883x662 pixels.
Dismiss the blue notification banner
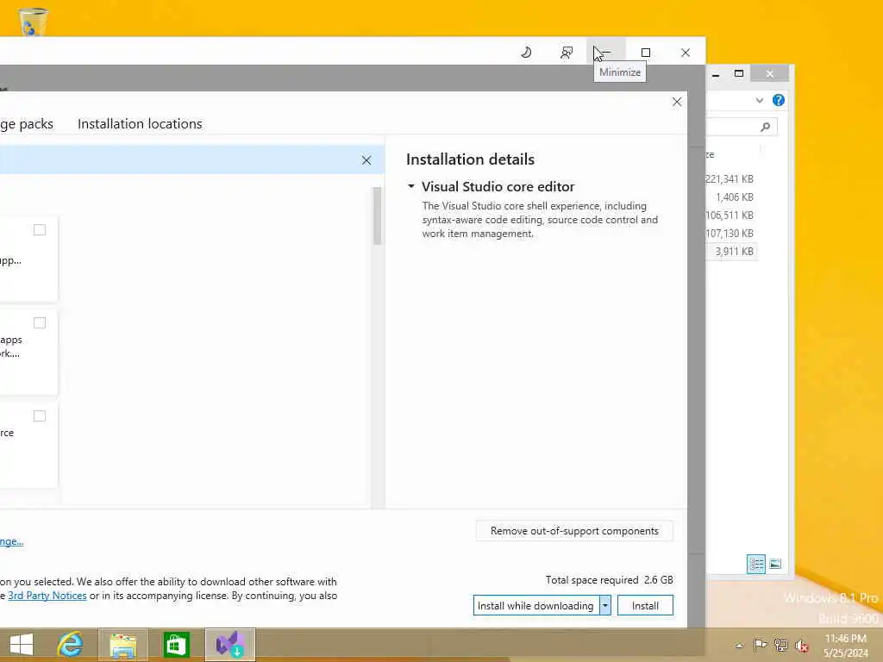tap(366, 160)
